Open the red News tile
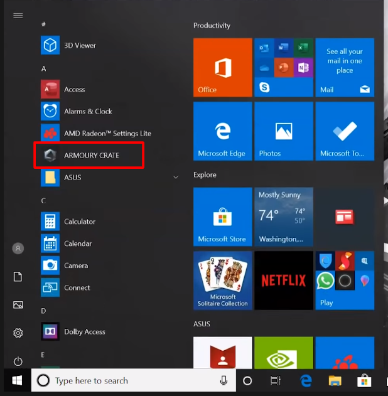The height and width of the screenshot is (396, 388). coord(345,217)
